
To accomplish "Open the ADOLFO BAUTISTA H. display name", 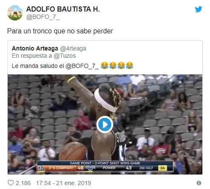I will [63, 9].
